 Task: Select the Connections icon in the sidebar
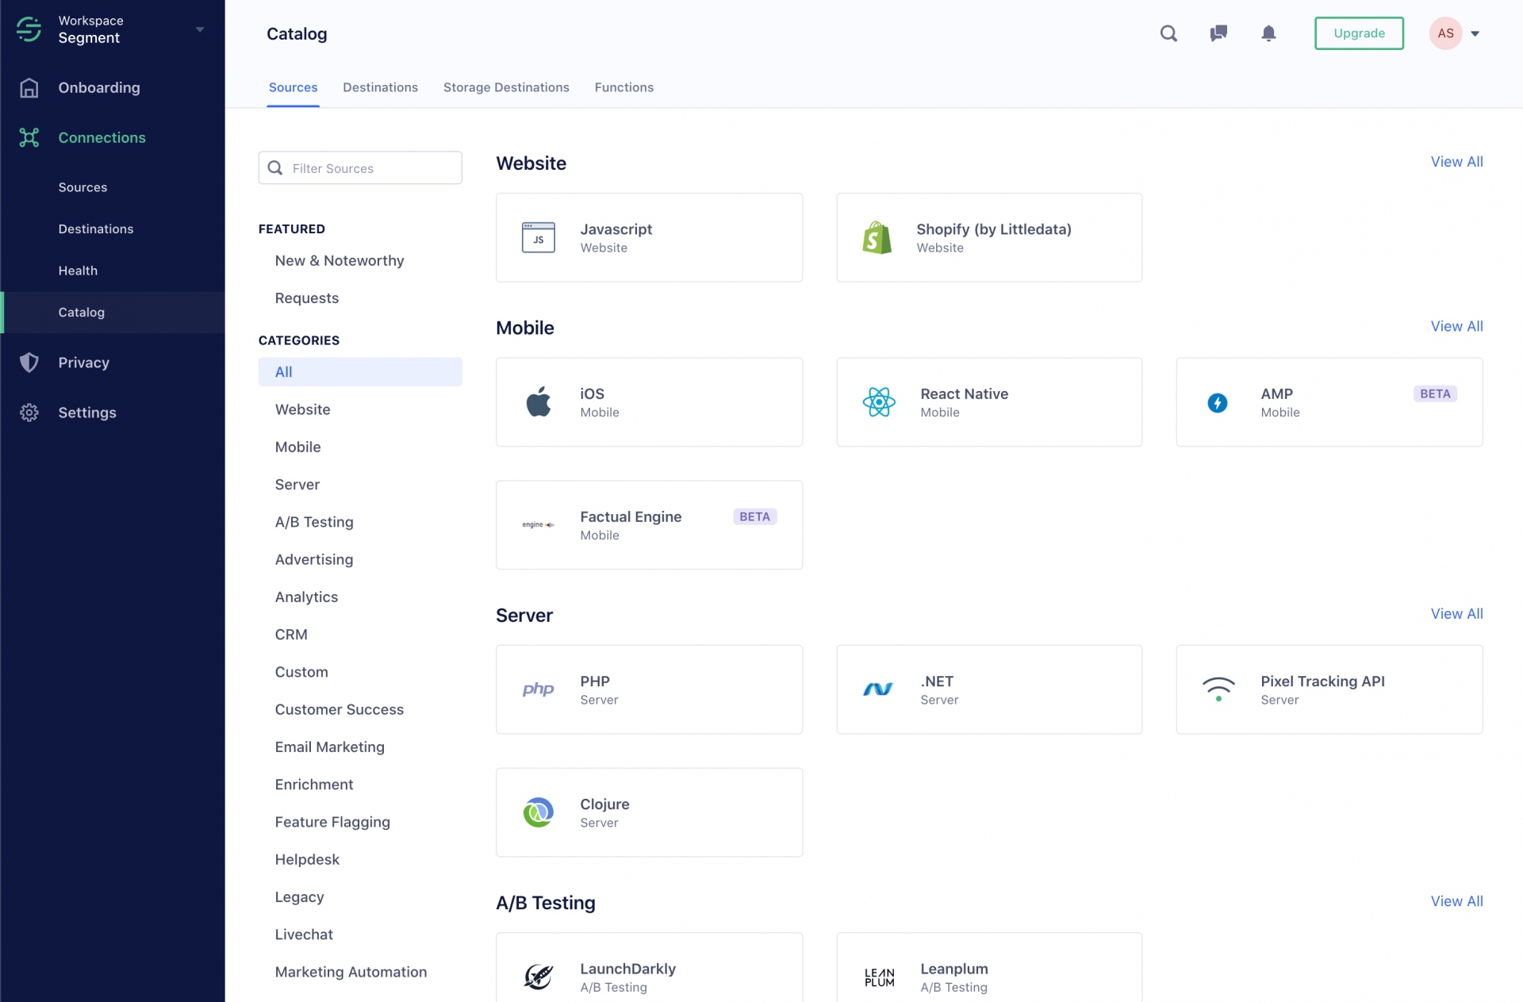(x=29, y=137)
